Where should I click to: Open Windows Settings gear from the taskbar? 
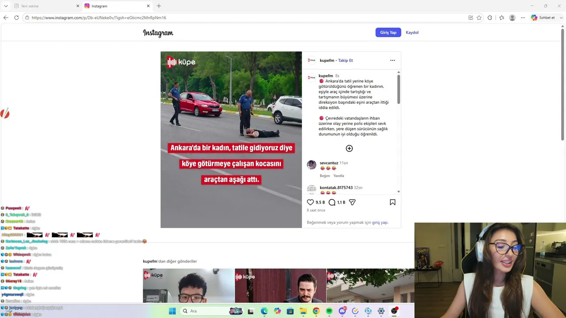381,311
